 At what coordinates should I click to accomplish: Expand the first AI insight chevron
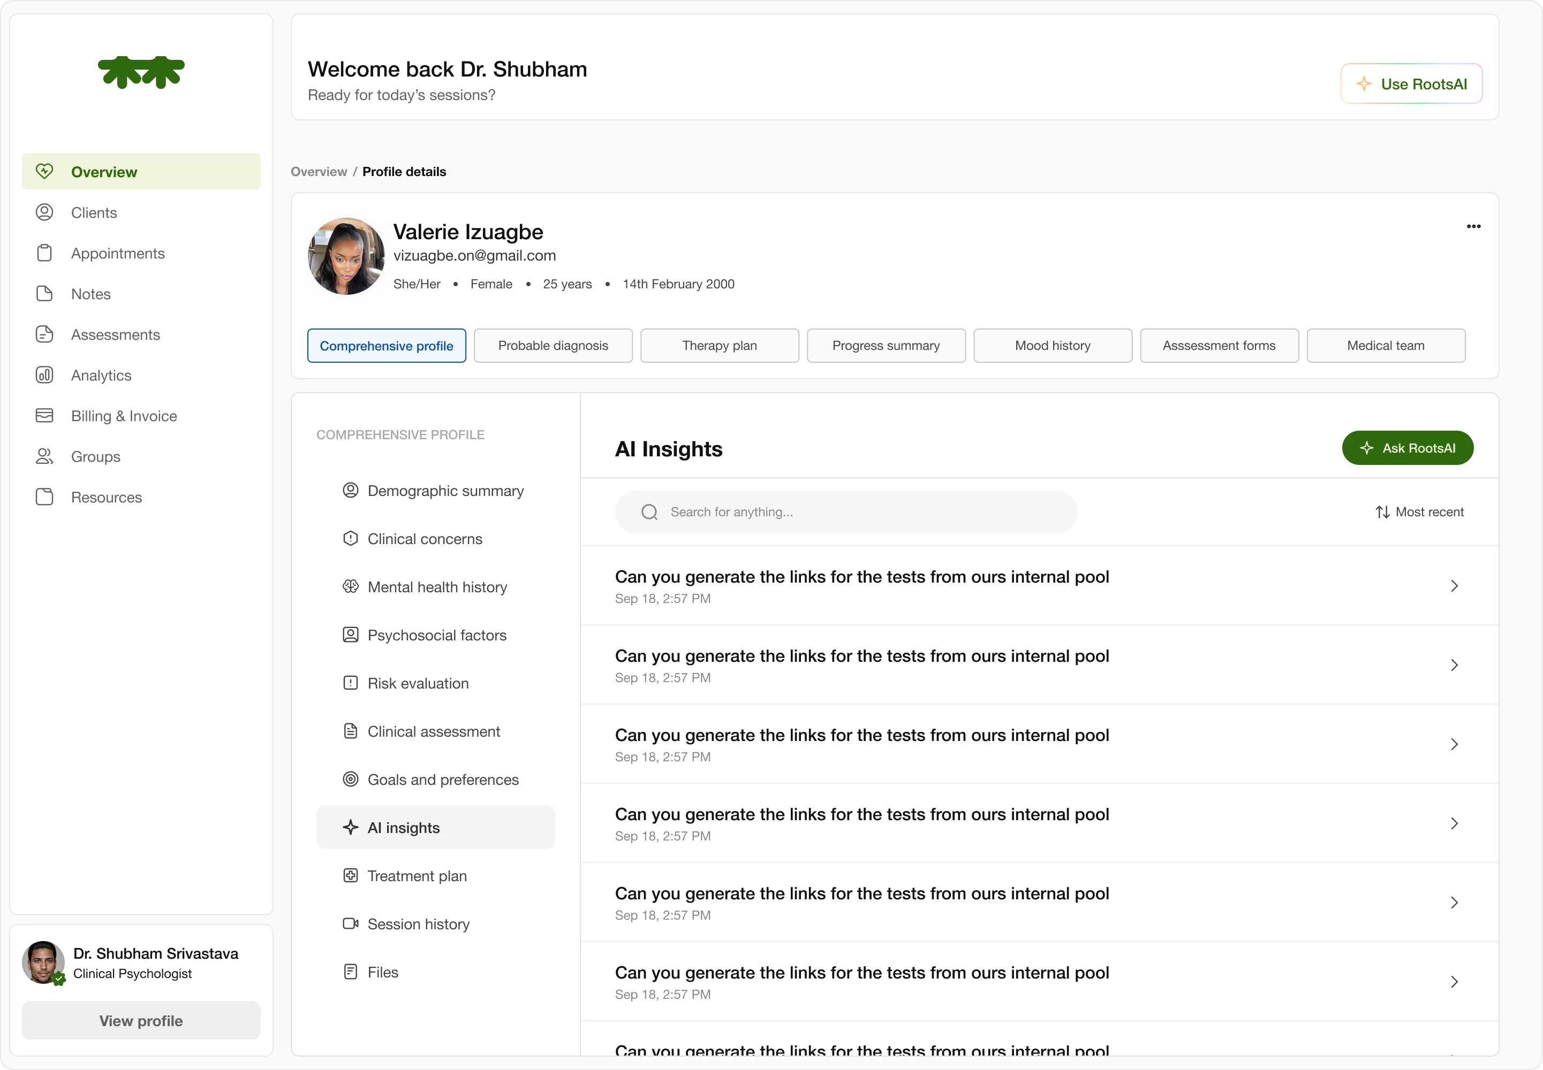pyautogui.click(x=1454, y=586)
